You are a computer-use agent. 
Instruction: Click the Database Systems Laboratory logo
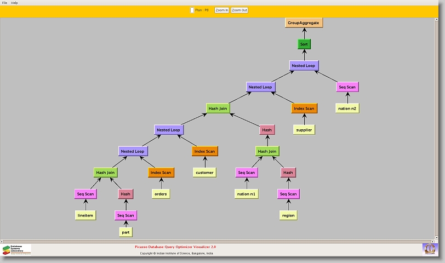(x=16, y=249)
